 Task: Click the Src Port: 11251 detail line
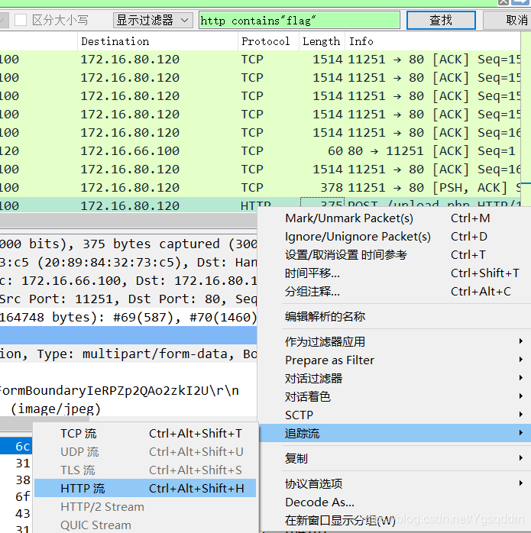[x=128, y=299]
